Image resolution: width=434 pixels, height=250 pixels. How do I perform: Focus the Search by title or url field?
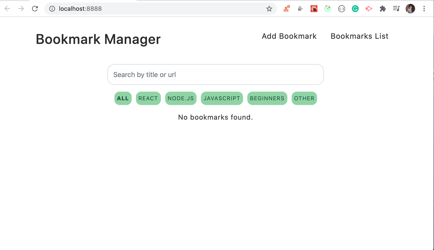pos(216,74)
